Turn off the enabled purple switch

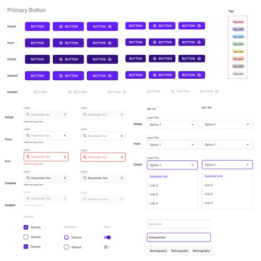(x=108, y=238)
